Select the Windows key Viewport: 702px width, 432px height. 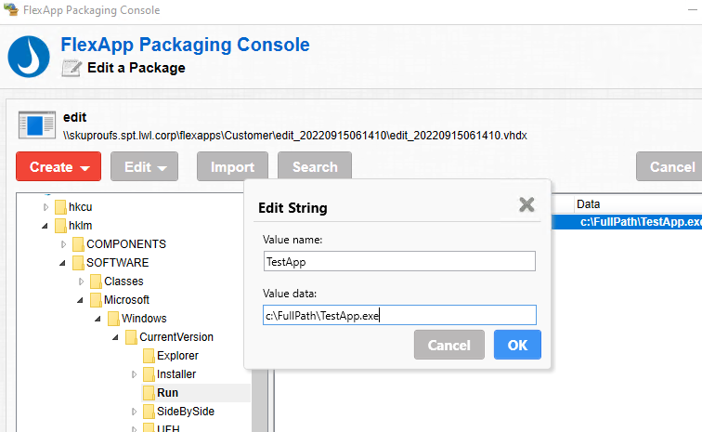(x=144, y=319)
